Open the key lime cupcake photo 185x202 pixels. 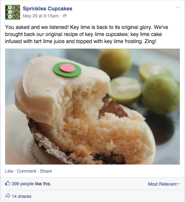coord(92,107)
